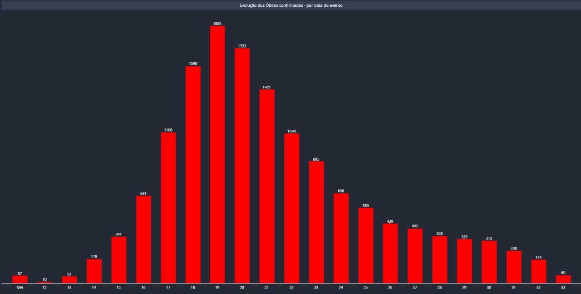The height and width of the screenshot is (294, 581).
Task: Click the chart title 'Evolução dos Óbitos confirmados'
Action: [x=291, y=5]
